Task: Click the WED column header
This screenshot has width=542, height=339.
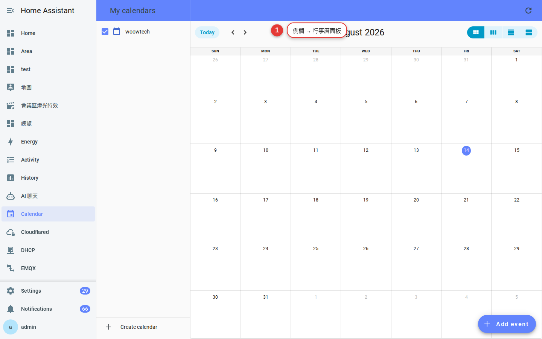Action: (366, 51)
